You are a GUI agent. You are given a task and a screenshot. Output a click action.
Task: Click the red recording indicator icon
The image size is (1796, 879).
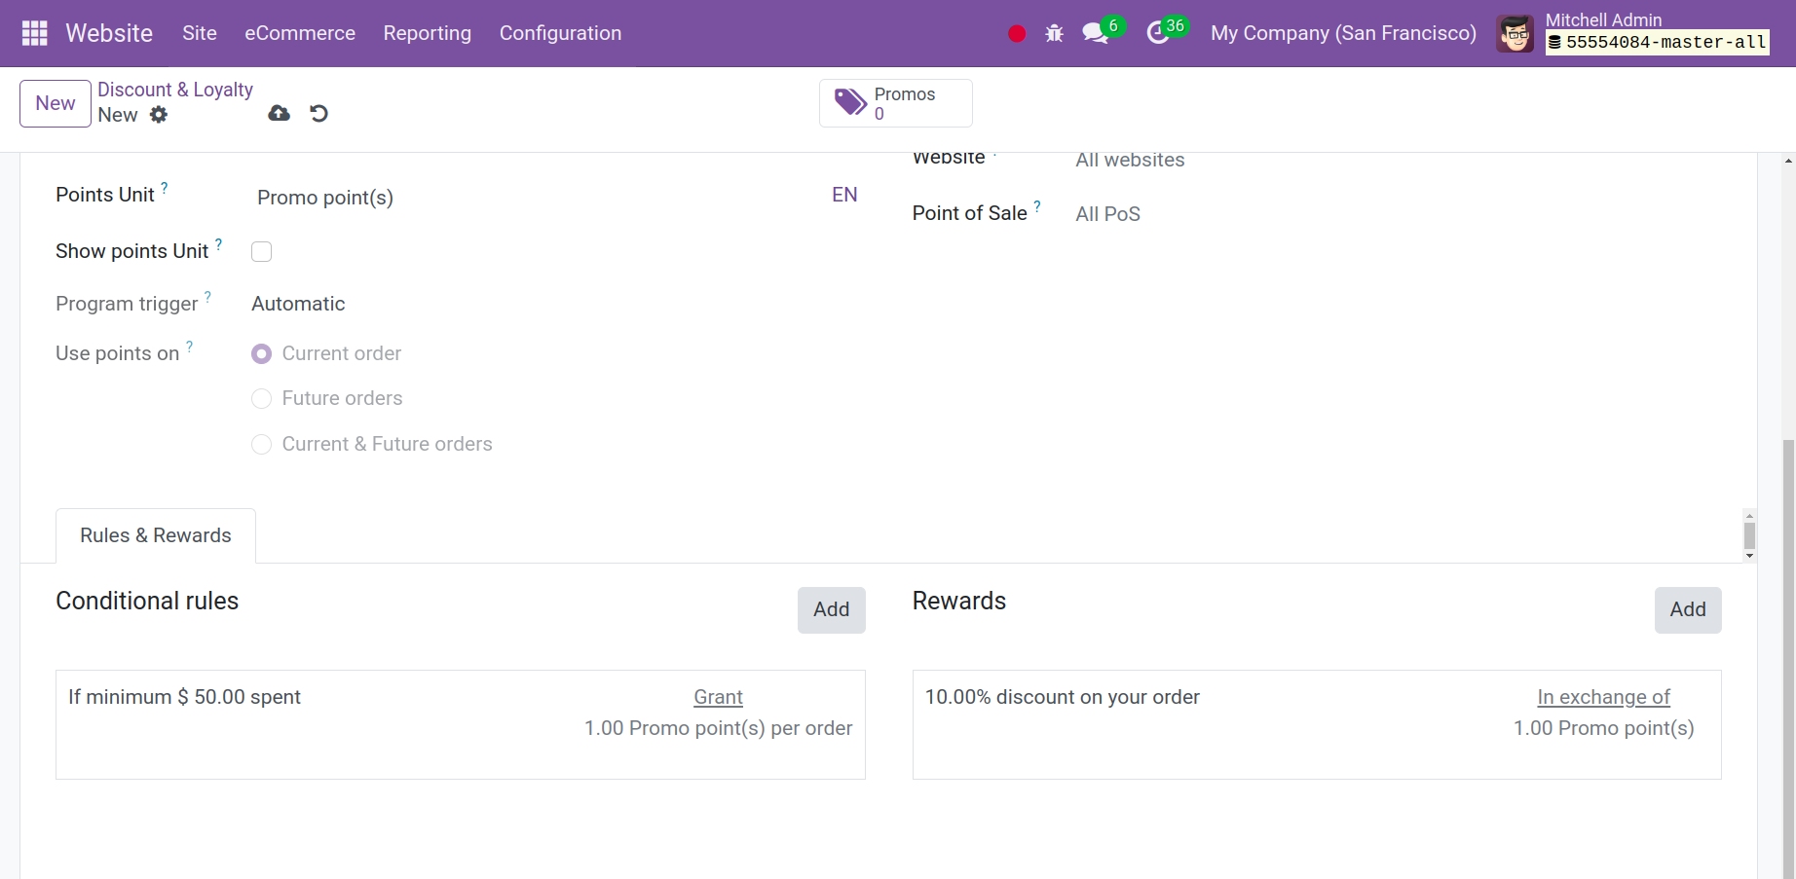(x=1017, y=34)
